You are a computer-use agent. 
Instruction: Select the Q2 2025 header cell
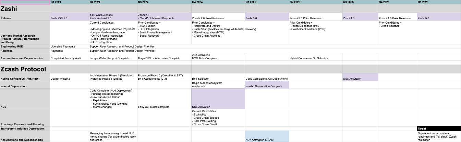(316, 2)
